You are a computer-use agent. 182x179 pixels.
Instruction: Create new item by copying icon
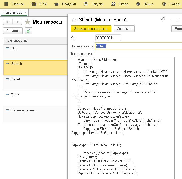(x=29, y=31)
